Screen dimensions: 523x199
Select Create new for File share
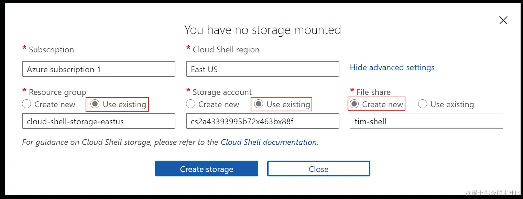pos(354,104)
